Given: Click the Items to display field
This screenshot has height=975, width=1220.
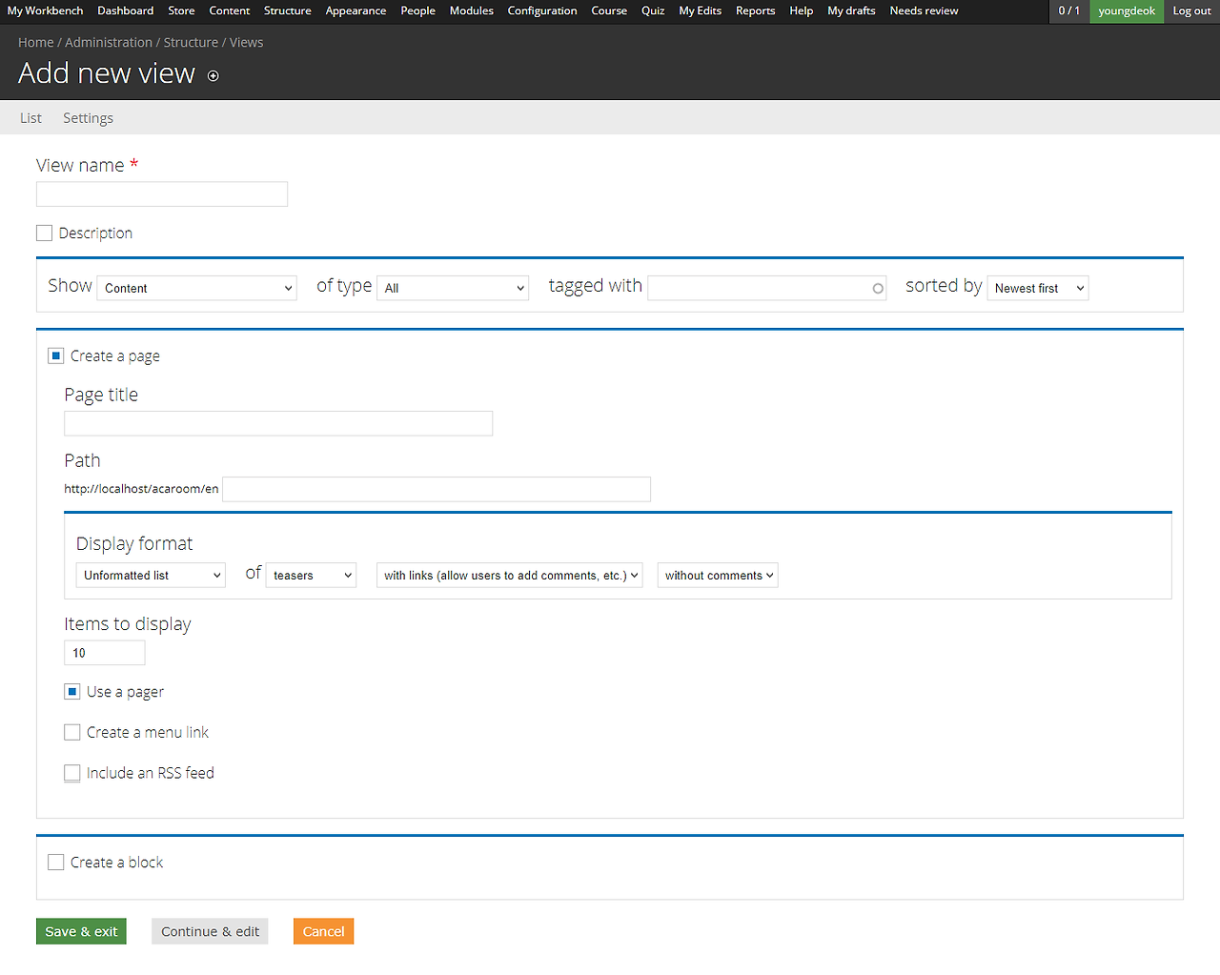Looking at the screenshot, I should point(105,653).
